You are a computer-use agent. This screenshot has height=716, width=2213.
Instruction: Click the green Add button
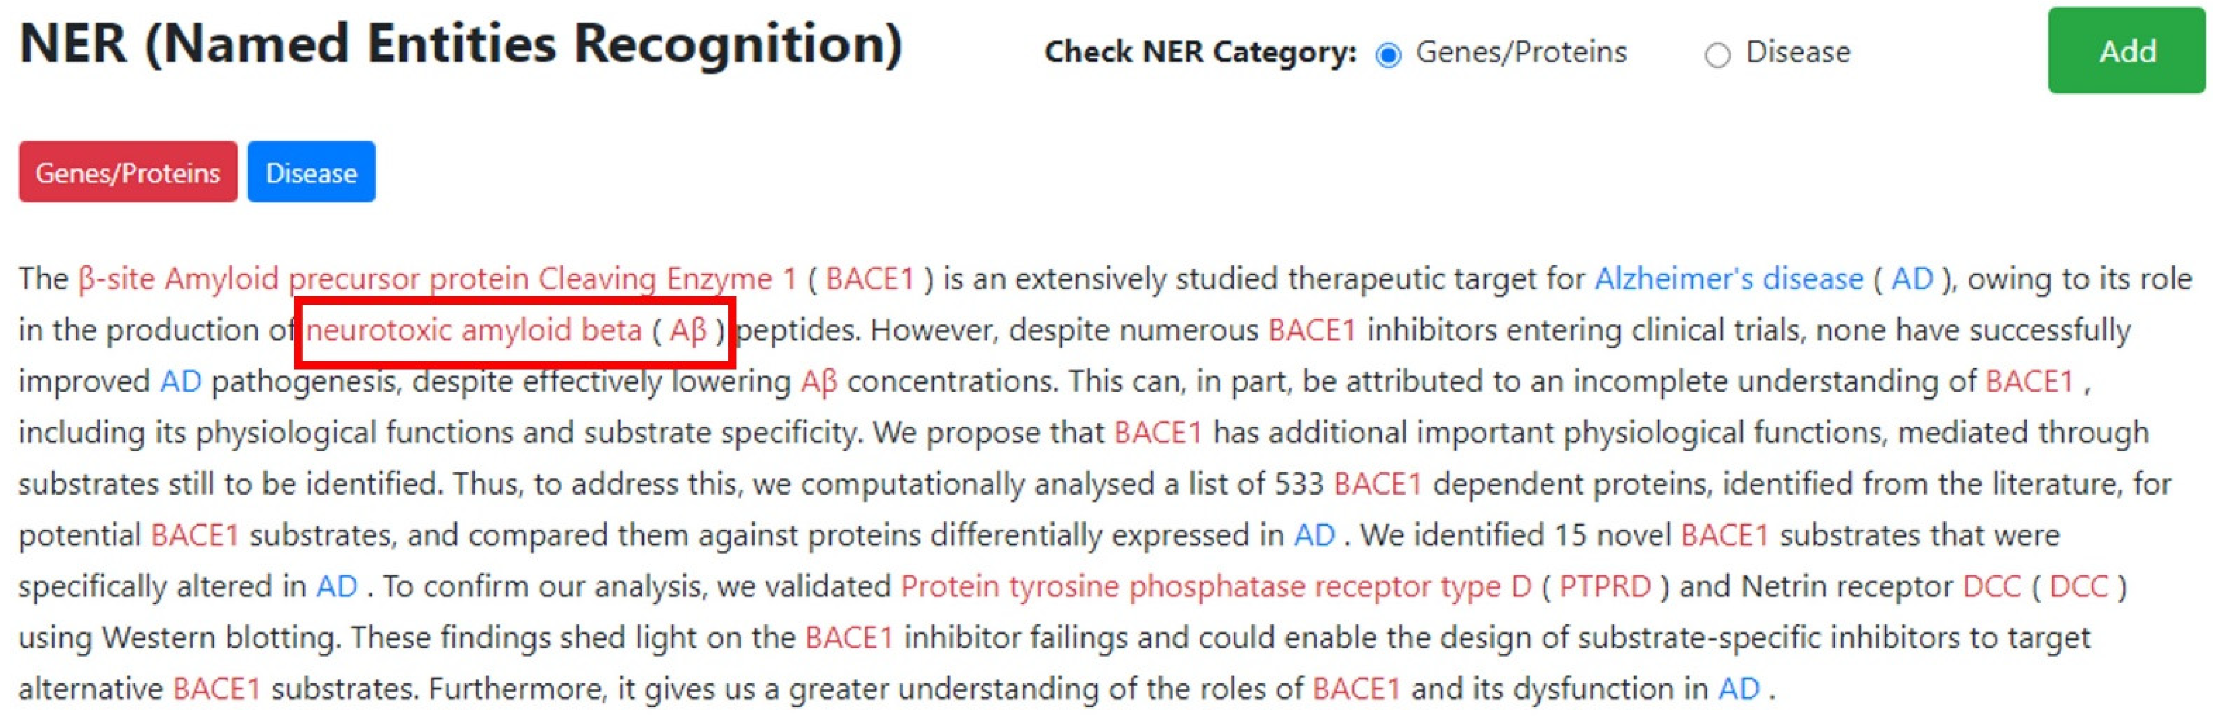[x=2126, y=52]
